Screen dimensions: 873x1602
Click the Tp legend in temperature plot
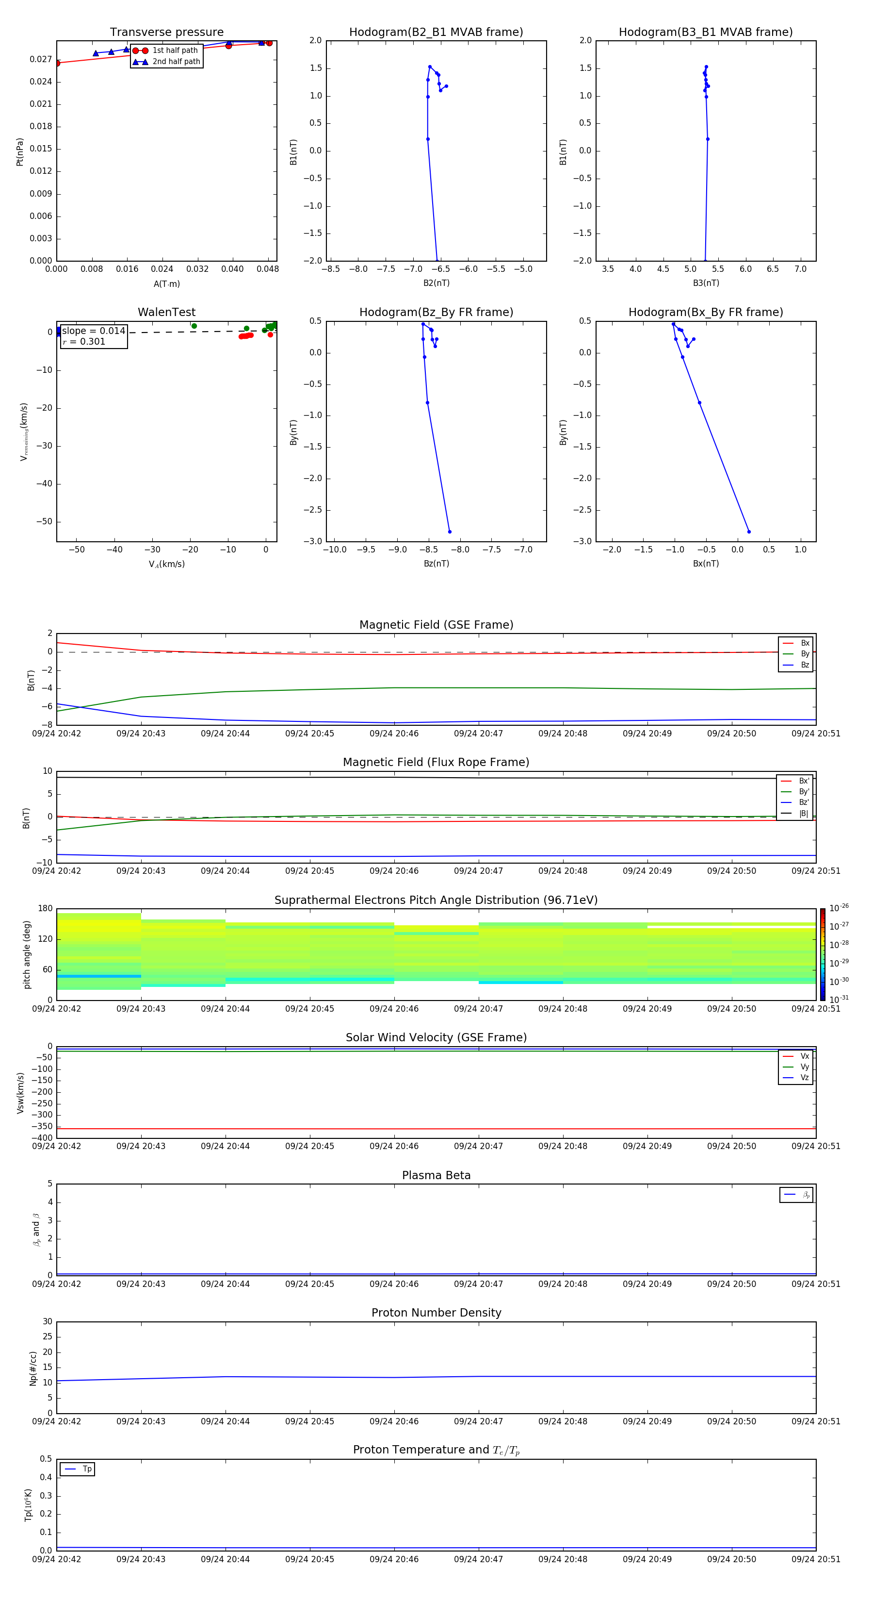pos(77,1469)
